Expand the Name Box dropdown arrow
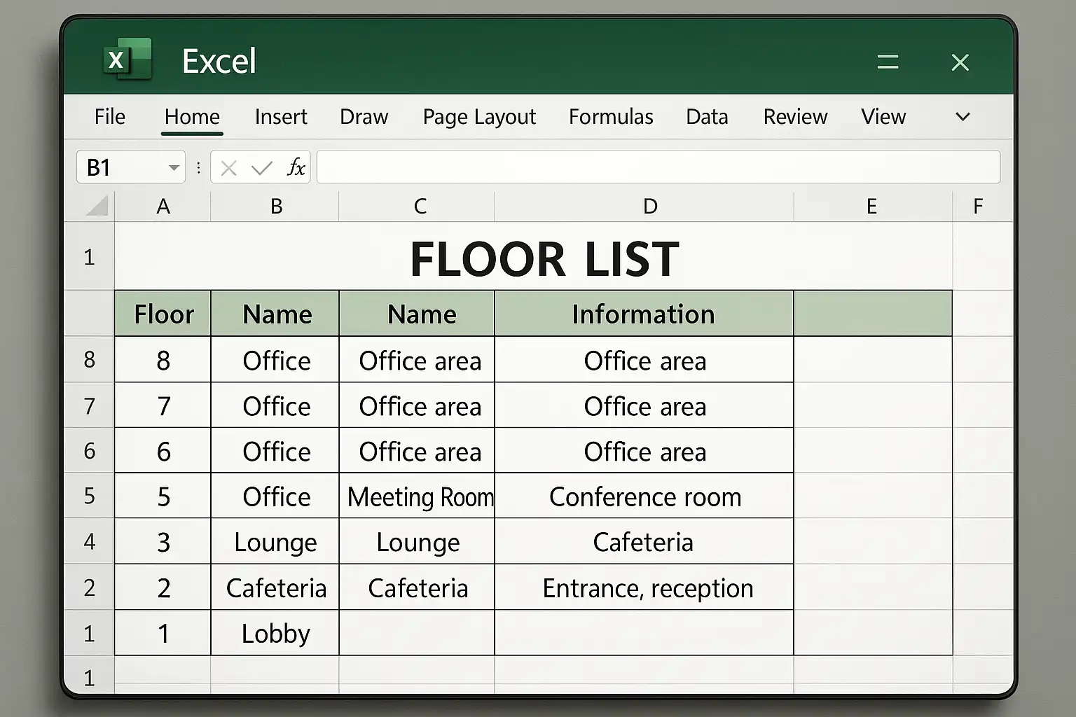The image size is (1076, 717). (x=173, y=168)
